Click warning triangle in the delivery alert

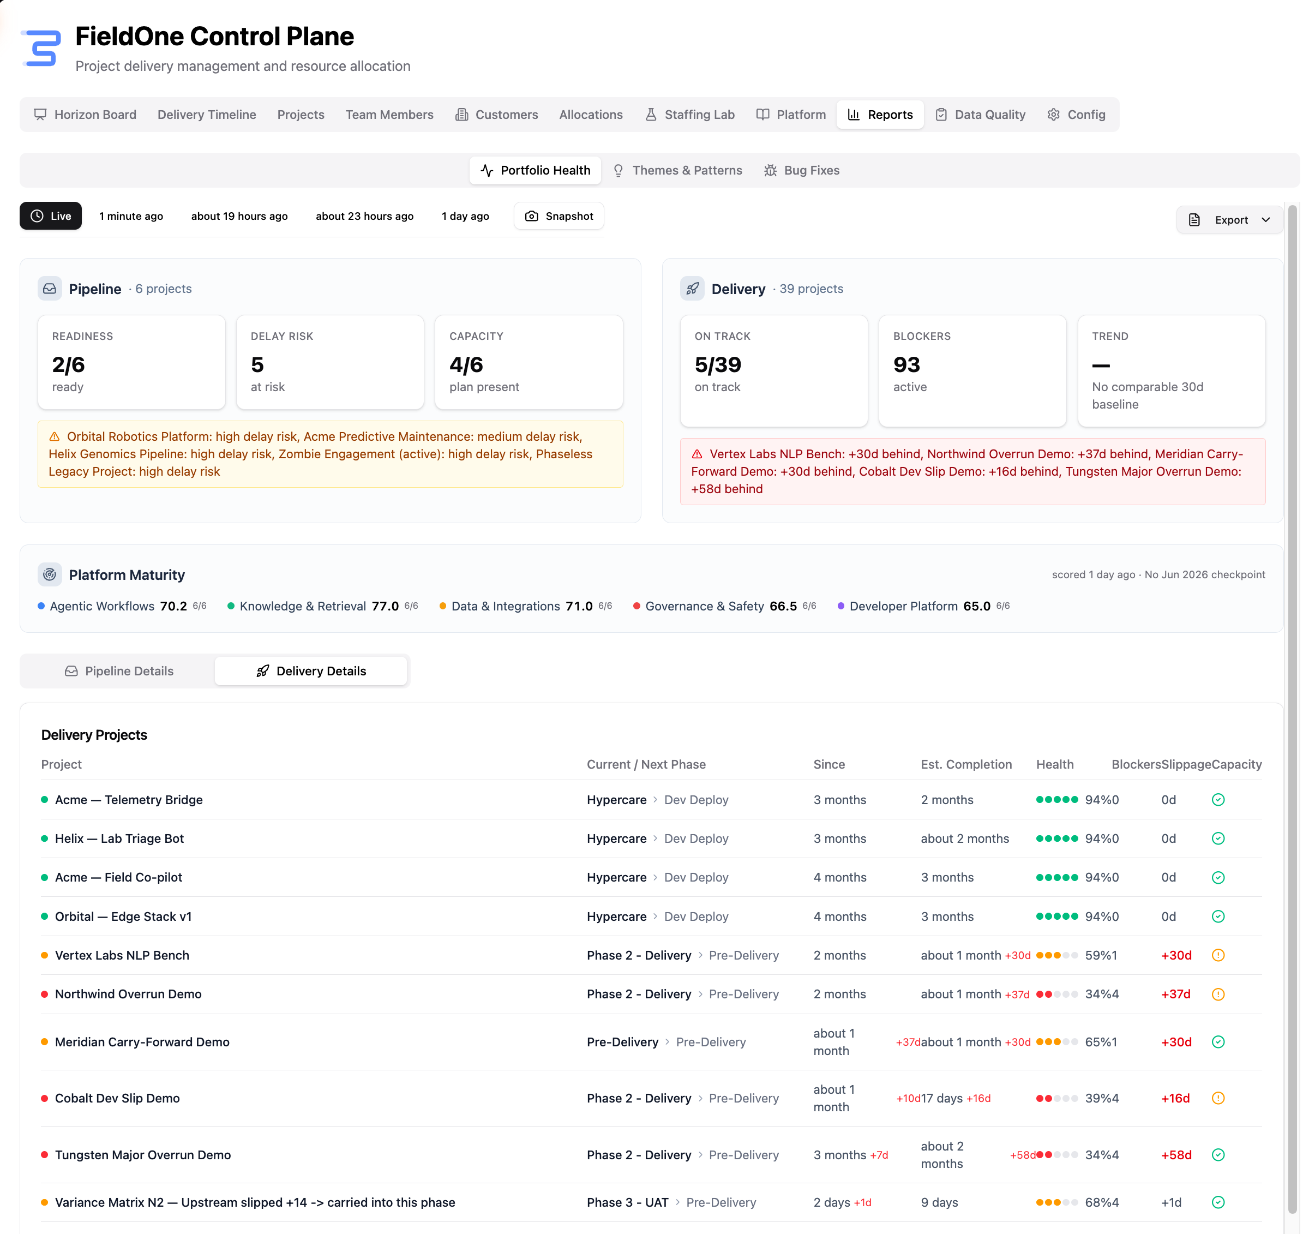point(696,454)
